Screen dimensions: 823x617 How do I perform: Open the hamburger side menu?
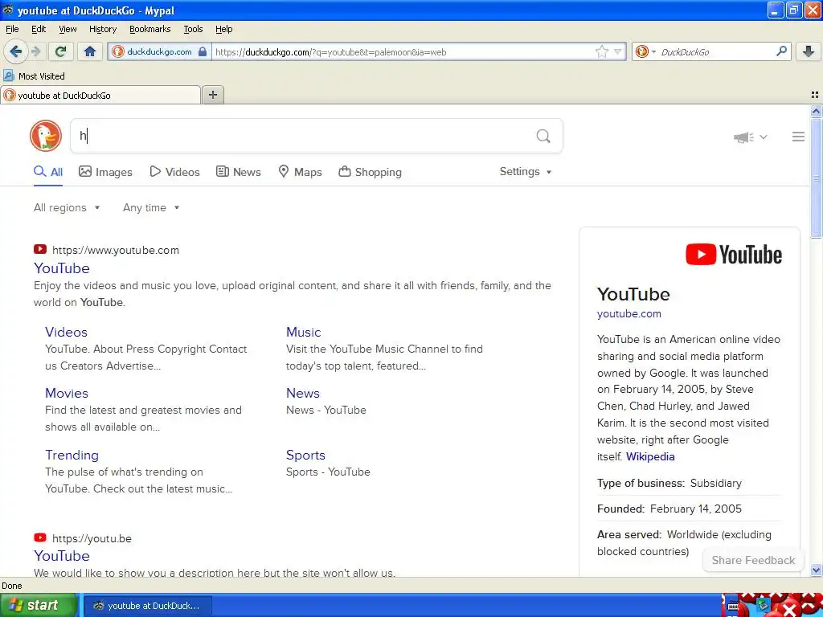click(798, 137)
